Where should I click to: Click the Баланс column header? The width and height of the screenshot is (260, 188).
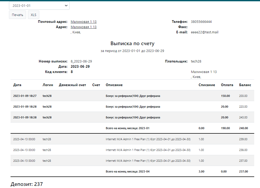[245, 85]
